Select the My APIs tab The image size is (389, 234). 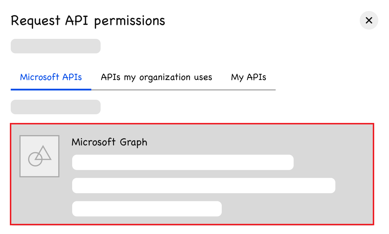coord(248,77)
